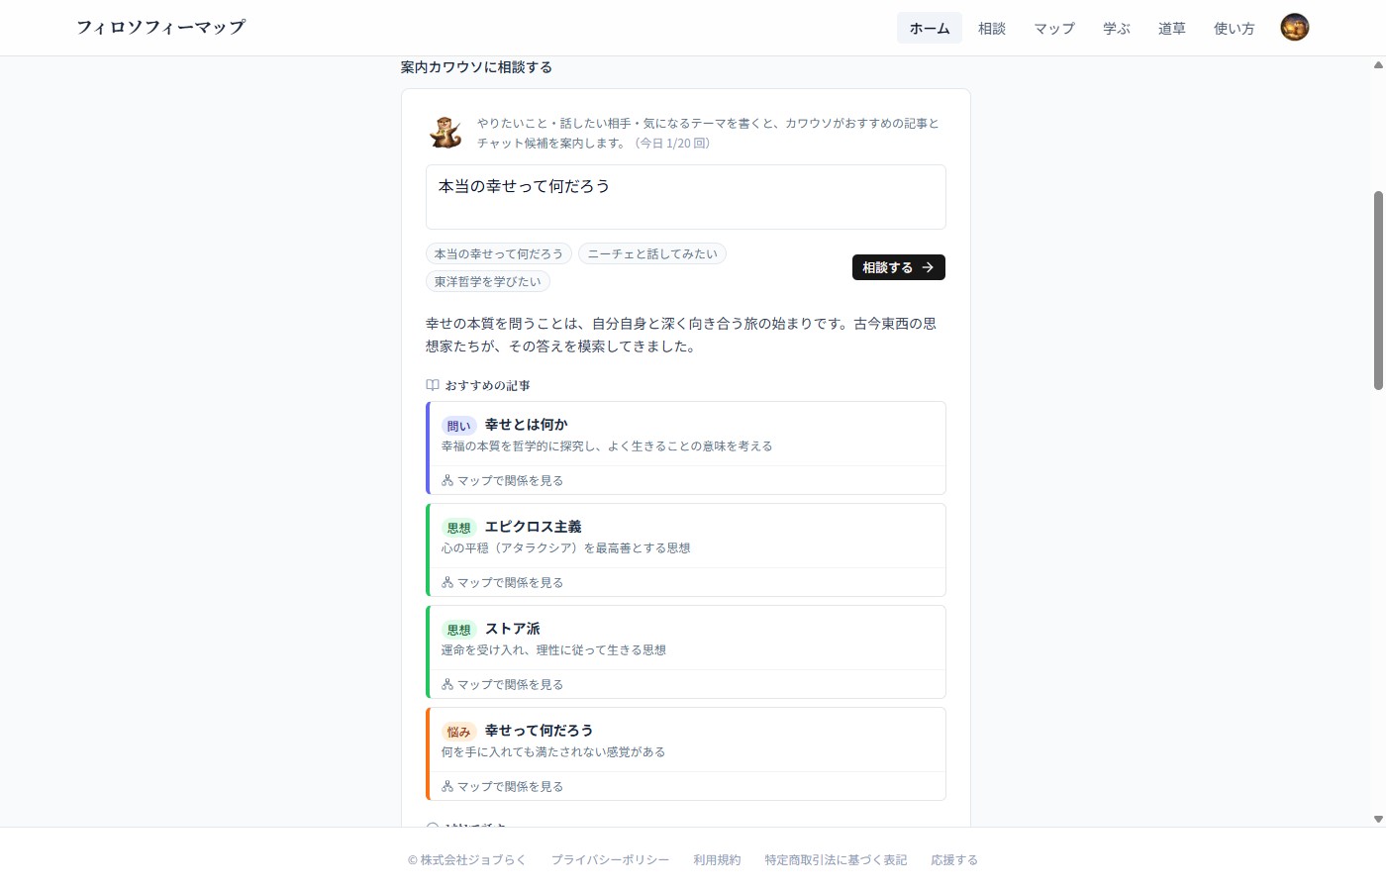Image resolution: width=1386 pixels, height=891 pixels.
Task: Choose the ニーチェと話してみたい suggestion chip
Action: pos(652,254)
